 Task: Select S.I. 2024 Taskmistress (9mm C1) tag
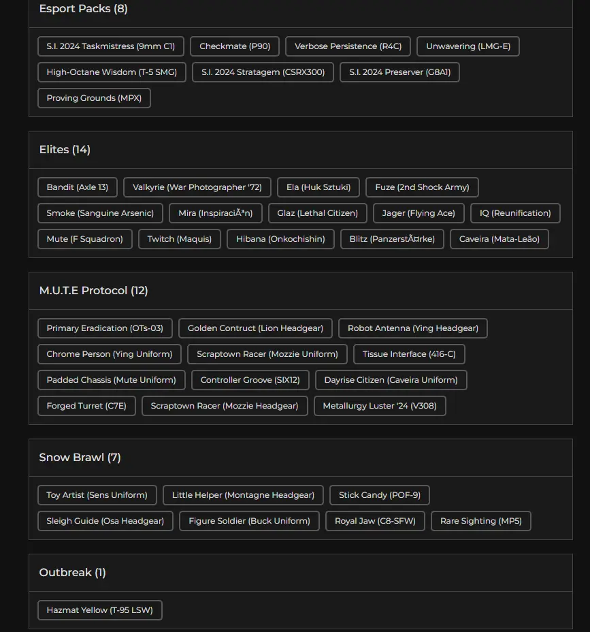[110, 46]
